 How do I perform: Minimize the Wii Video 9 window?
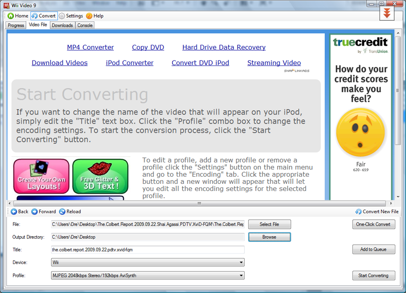[x=372, y=4]
